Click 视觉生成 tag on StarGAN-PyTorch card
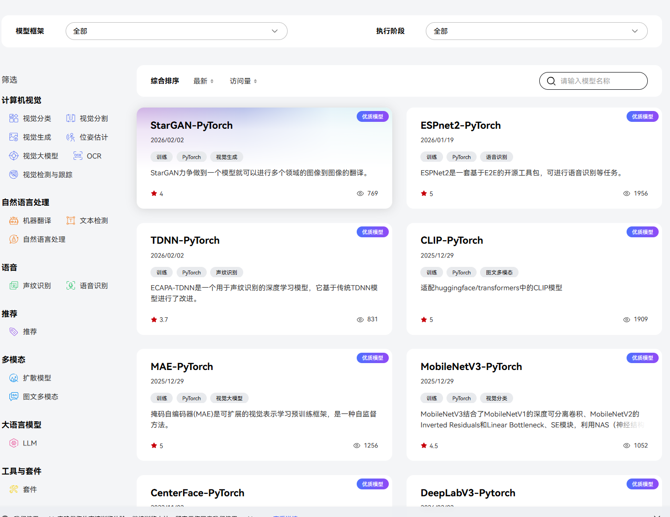 226,157
